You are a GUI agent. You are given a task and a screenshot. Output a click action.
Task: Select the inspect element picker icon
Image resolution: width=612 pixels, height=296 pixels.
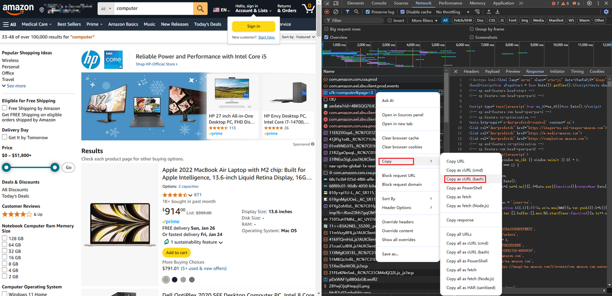coord(328,3)
